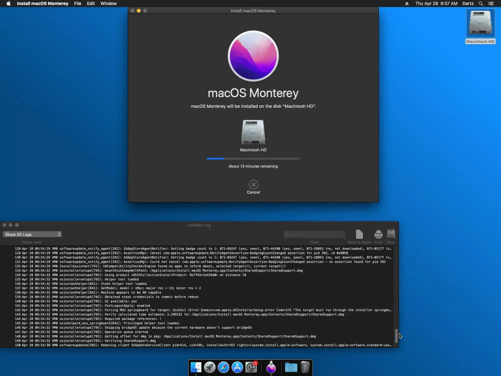Select log line 148 Getting offset for dmg
The image size is (501, 376).
point(197,337)
